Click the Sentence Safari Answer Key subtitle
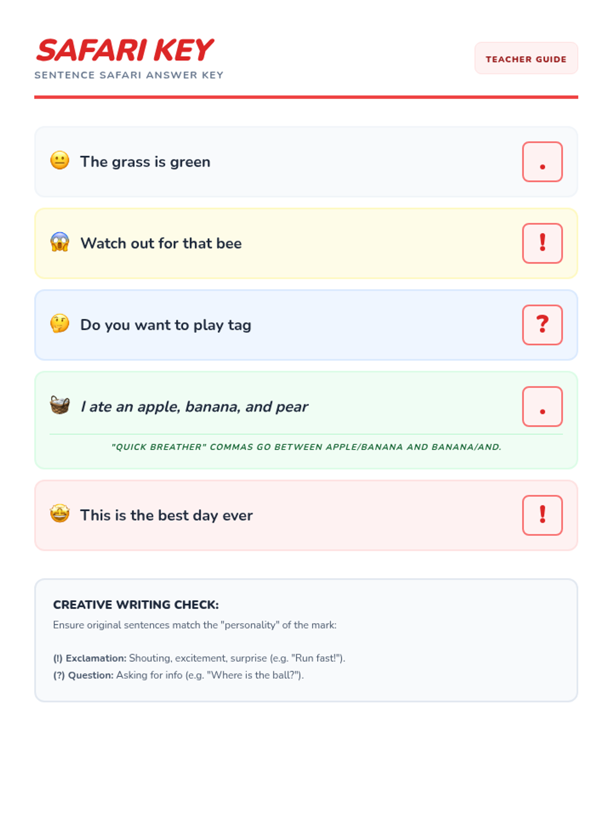This screenshot has height=816, width=612. tap(129, 75)
